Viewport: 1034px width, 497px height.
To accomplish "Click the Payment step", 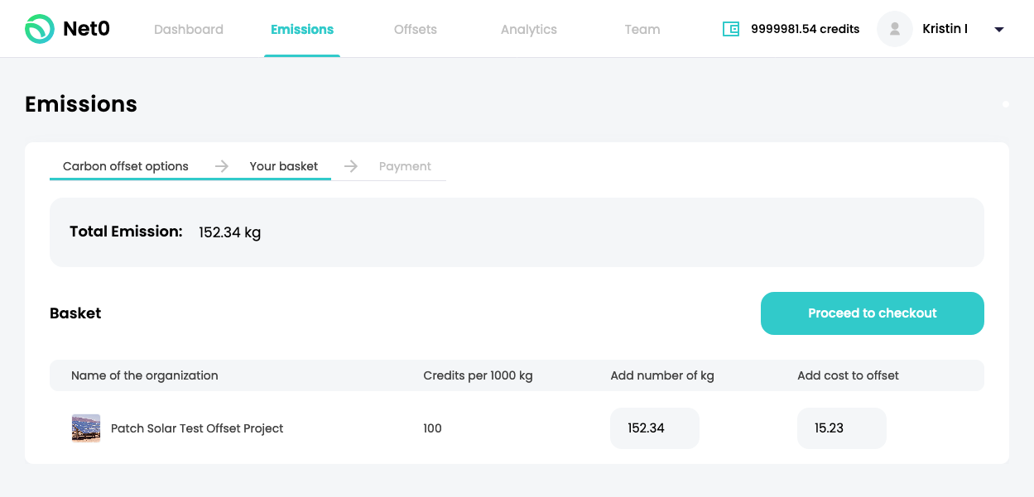I will (405, 166).
